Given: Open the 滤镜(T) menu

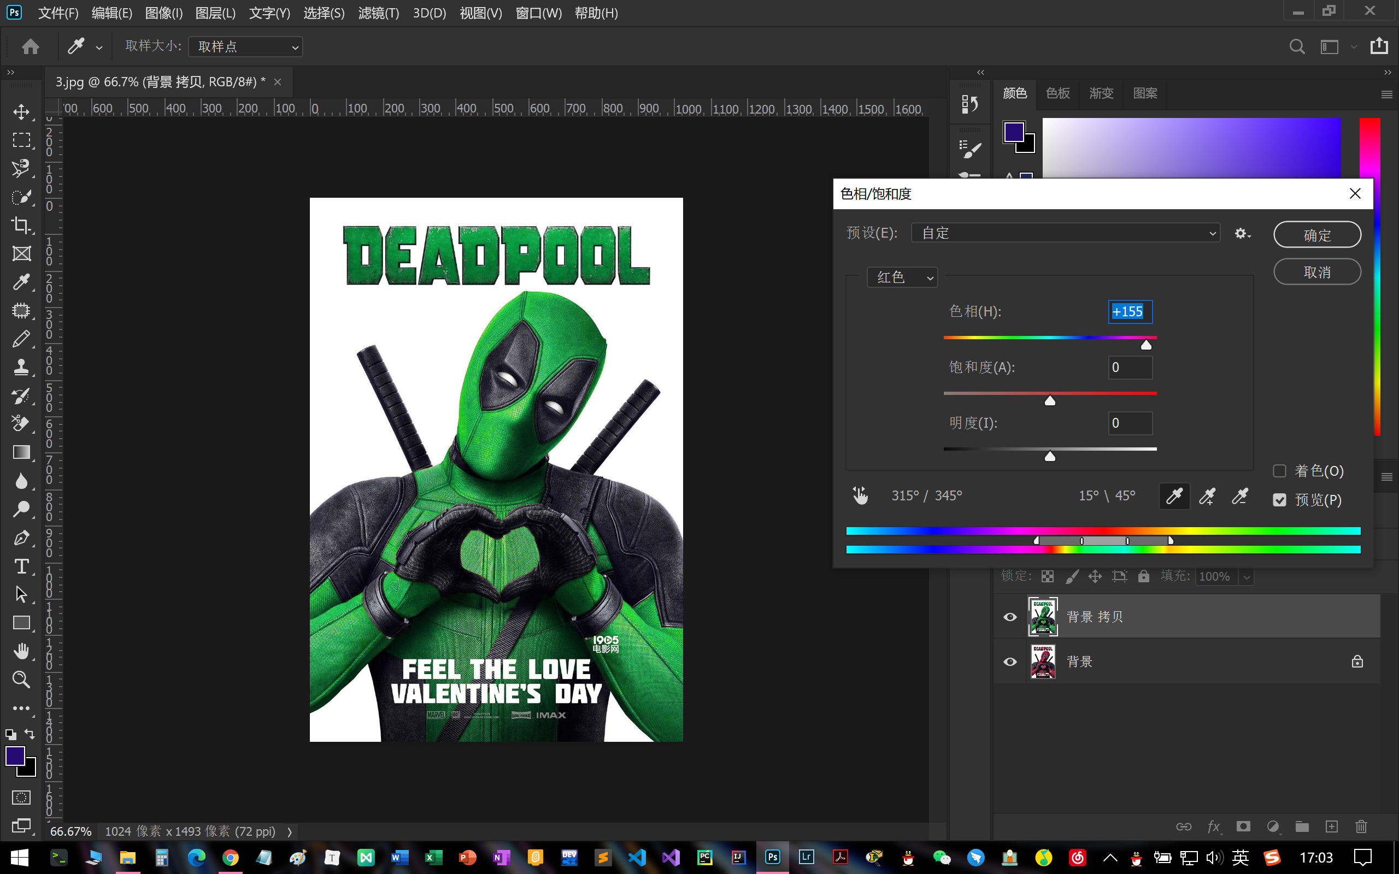Looking at the screenshot, I should (x=379, y=13).
